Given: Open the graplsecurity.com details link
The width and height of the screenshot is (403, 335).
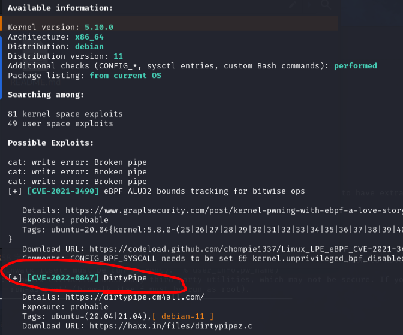Looking at the screenshot, I should pyautogui.click(x=234, y=210).
